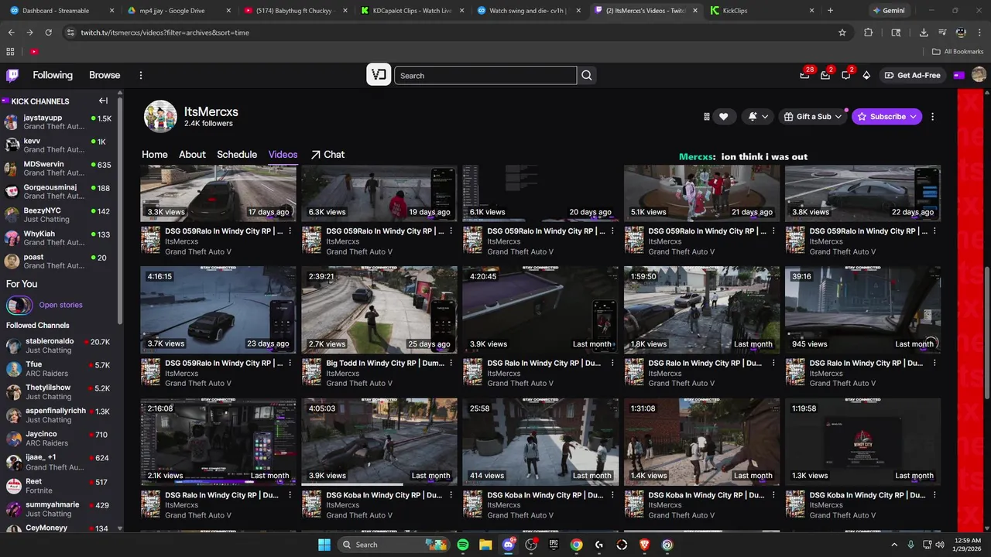
Task: Open the Prime loot crown icon with 28 badge
Action: coord(805,75)
